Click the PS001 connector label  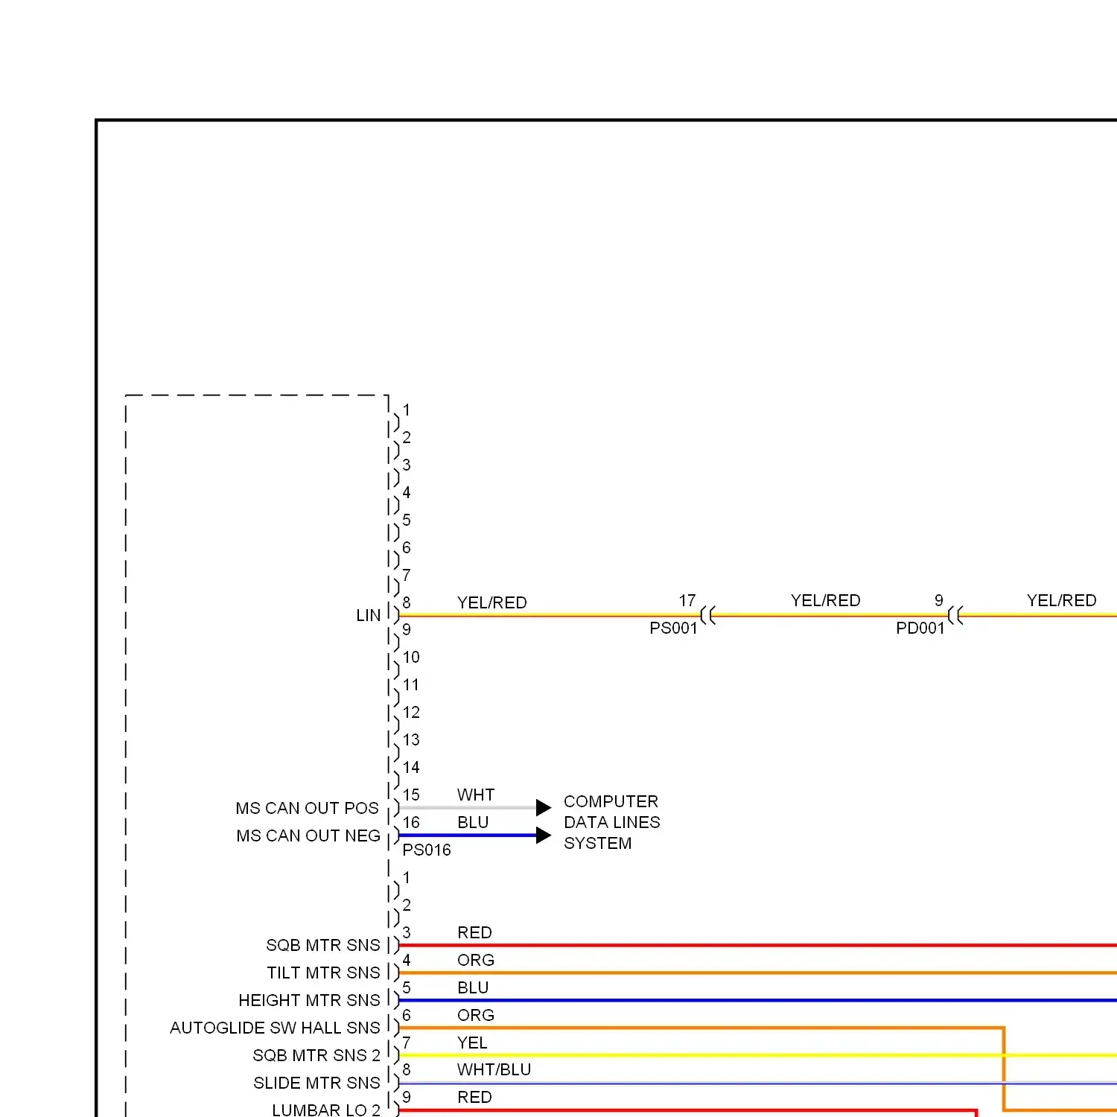click(673, 628)
